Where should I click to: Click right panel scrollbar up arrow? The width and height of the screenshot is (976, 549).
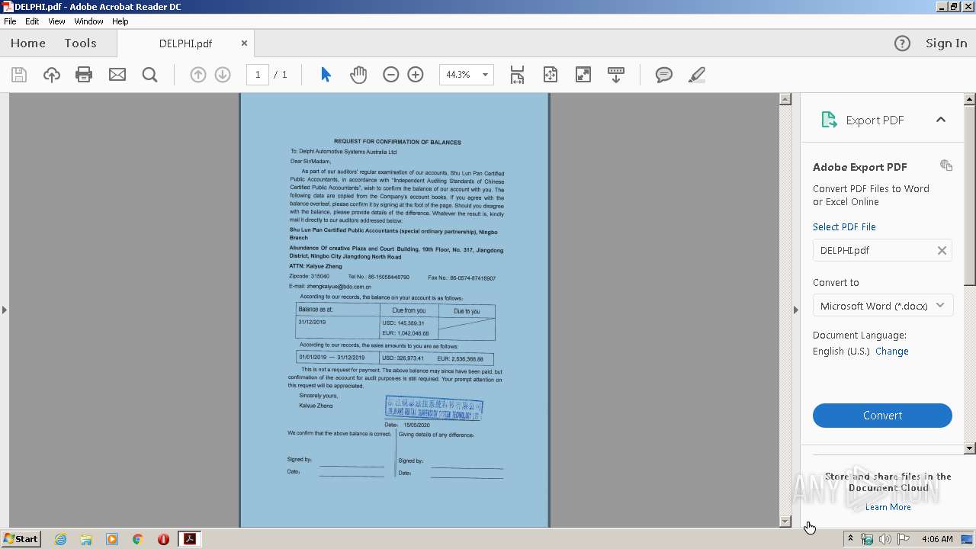point(970,99)
